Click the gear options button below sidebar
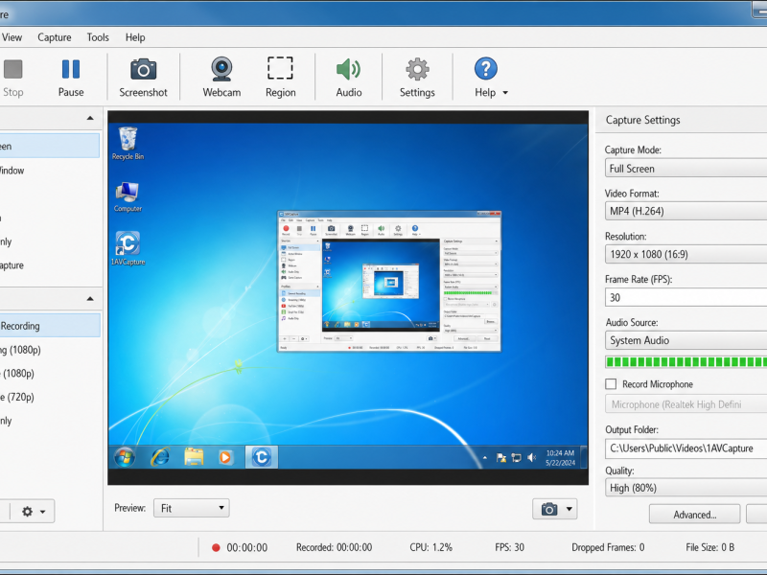The width and height of the screenshot is (767, 575). pos(33,512)
